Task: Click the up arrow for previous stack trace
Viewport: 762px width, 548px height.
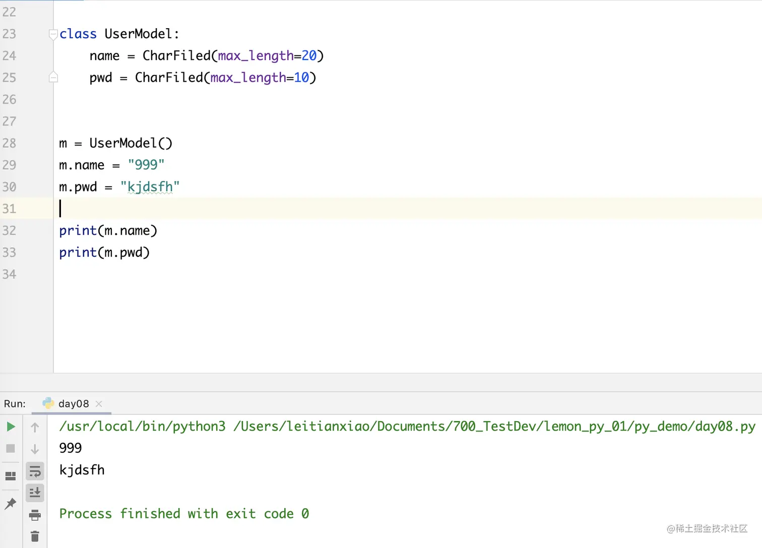Action: click(35, 428)
